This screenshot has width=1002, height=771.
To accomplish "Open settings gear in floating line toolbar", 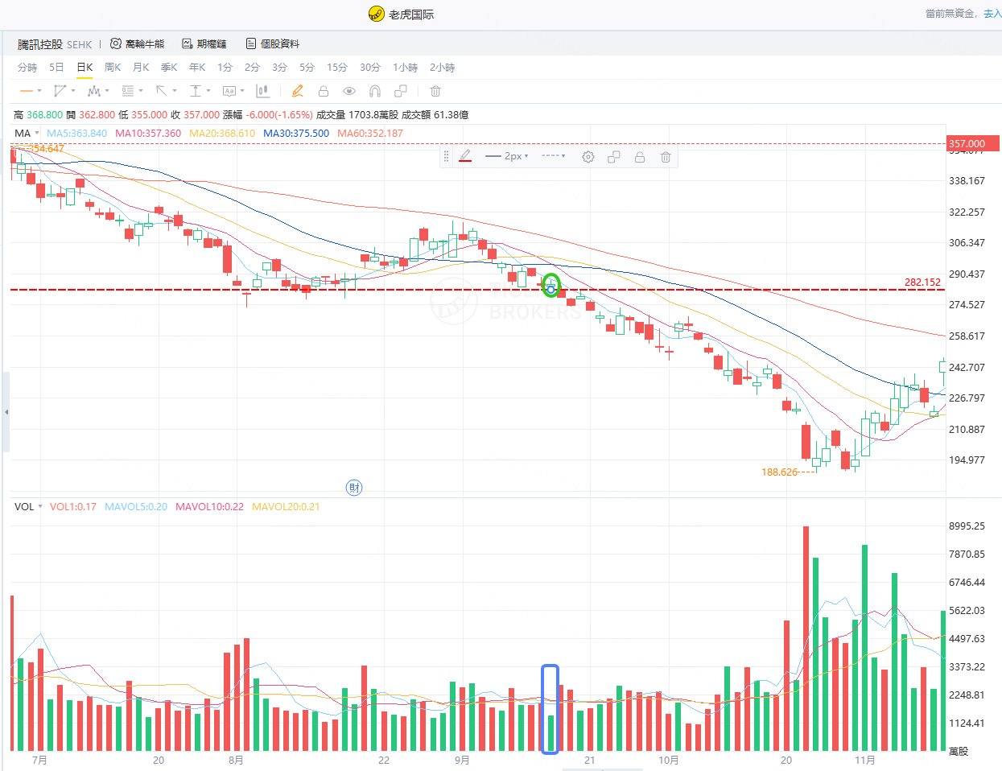I will pyautogui.click(x=588, y=157).
